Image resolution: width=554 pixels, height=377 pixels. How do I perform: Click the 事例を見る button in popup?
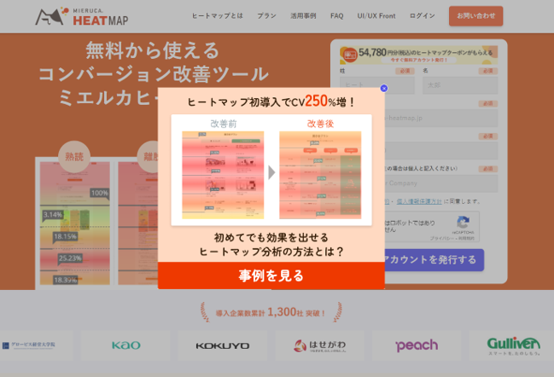(x=271, y=275)
